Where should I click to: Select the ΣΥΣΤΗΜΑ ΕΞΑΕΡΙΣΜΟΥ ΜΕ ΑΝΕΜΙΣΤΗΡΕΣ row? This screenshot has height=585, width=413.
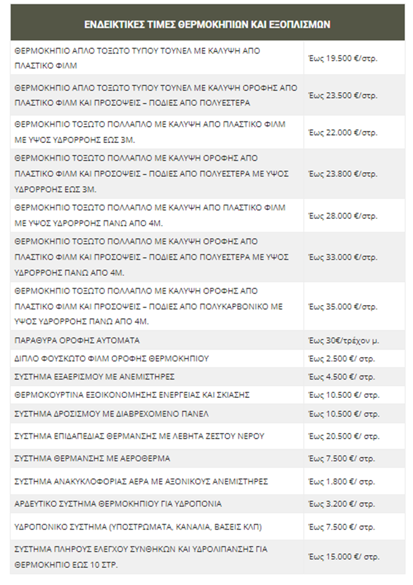pos(95,376)
